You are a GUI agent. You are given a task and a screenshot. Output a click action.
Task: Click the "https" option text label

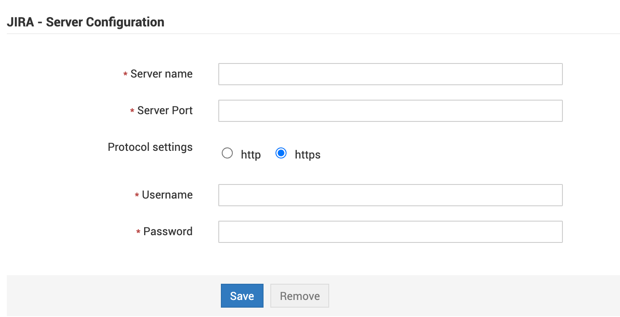click(x=307, y=155)
